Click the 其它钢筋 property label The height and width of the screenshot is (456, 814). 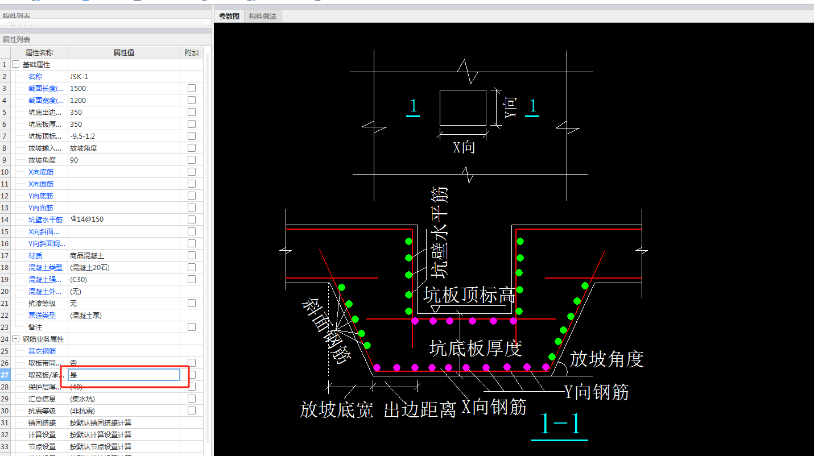[42, 351]
